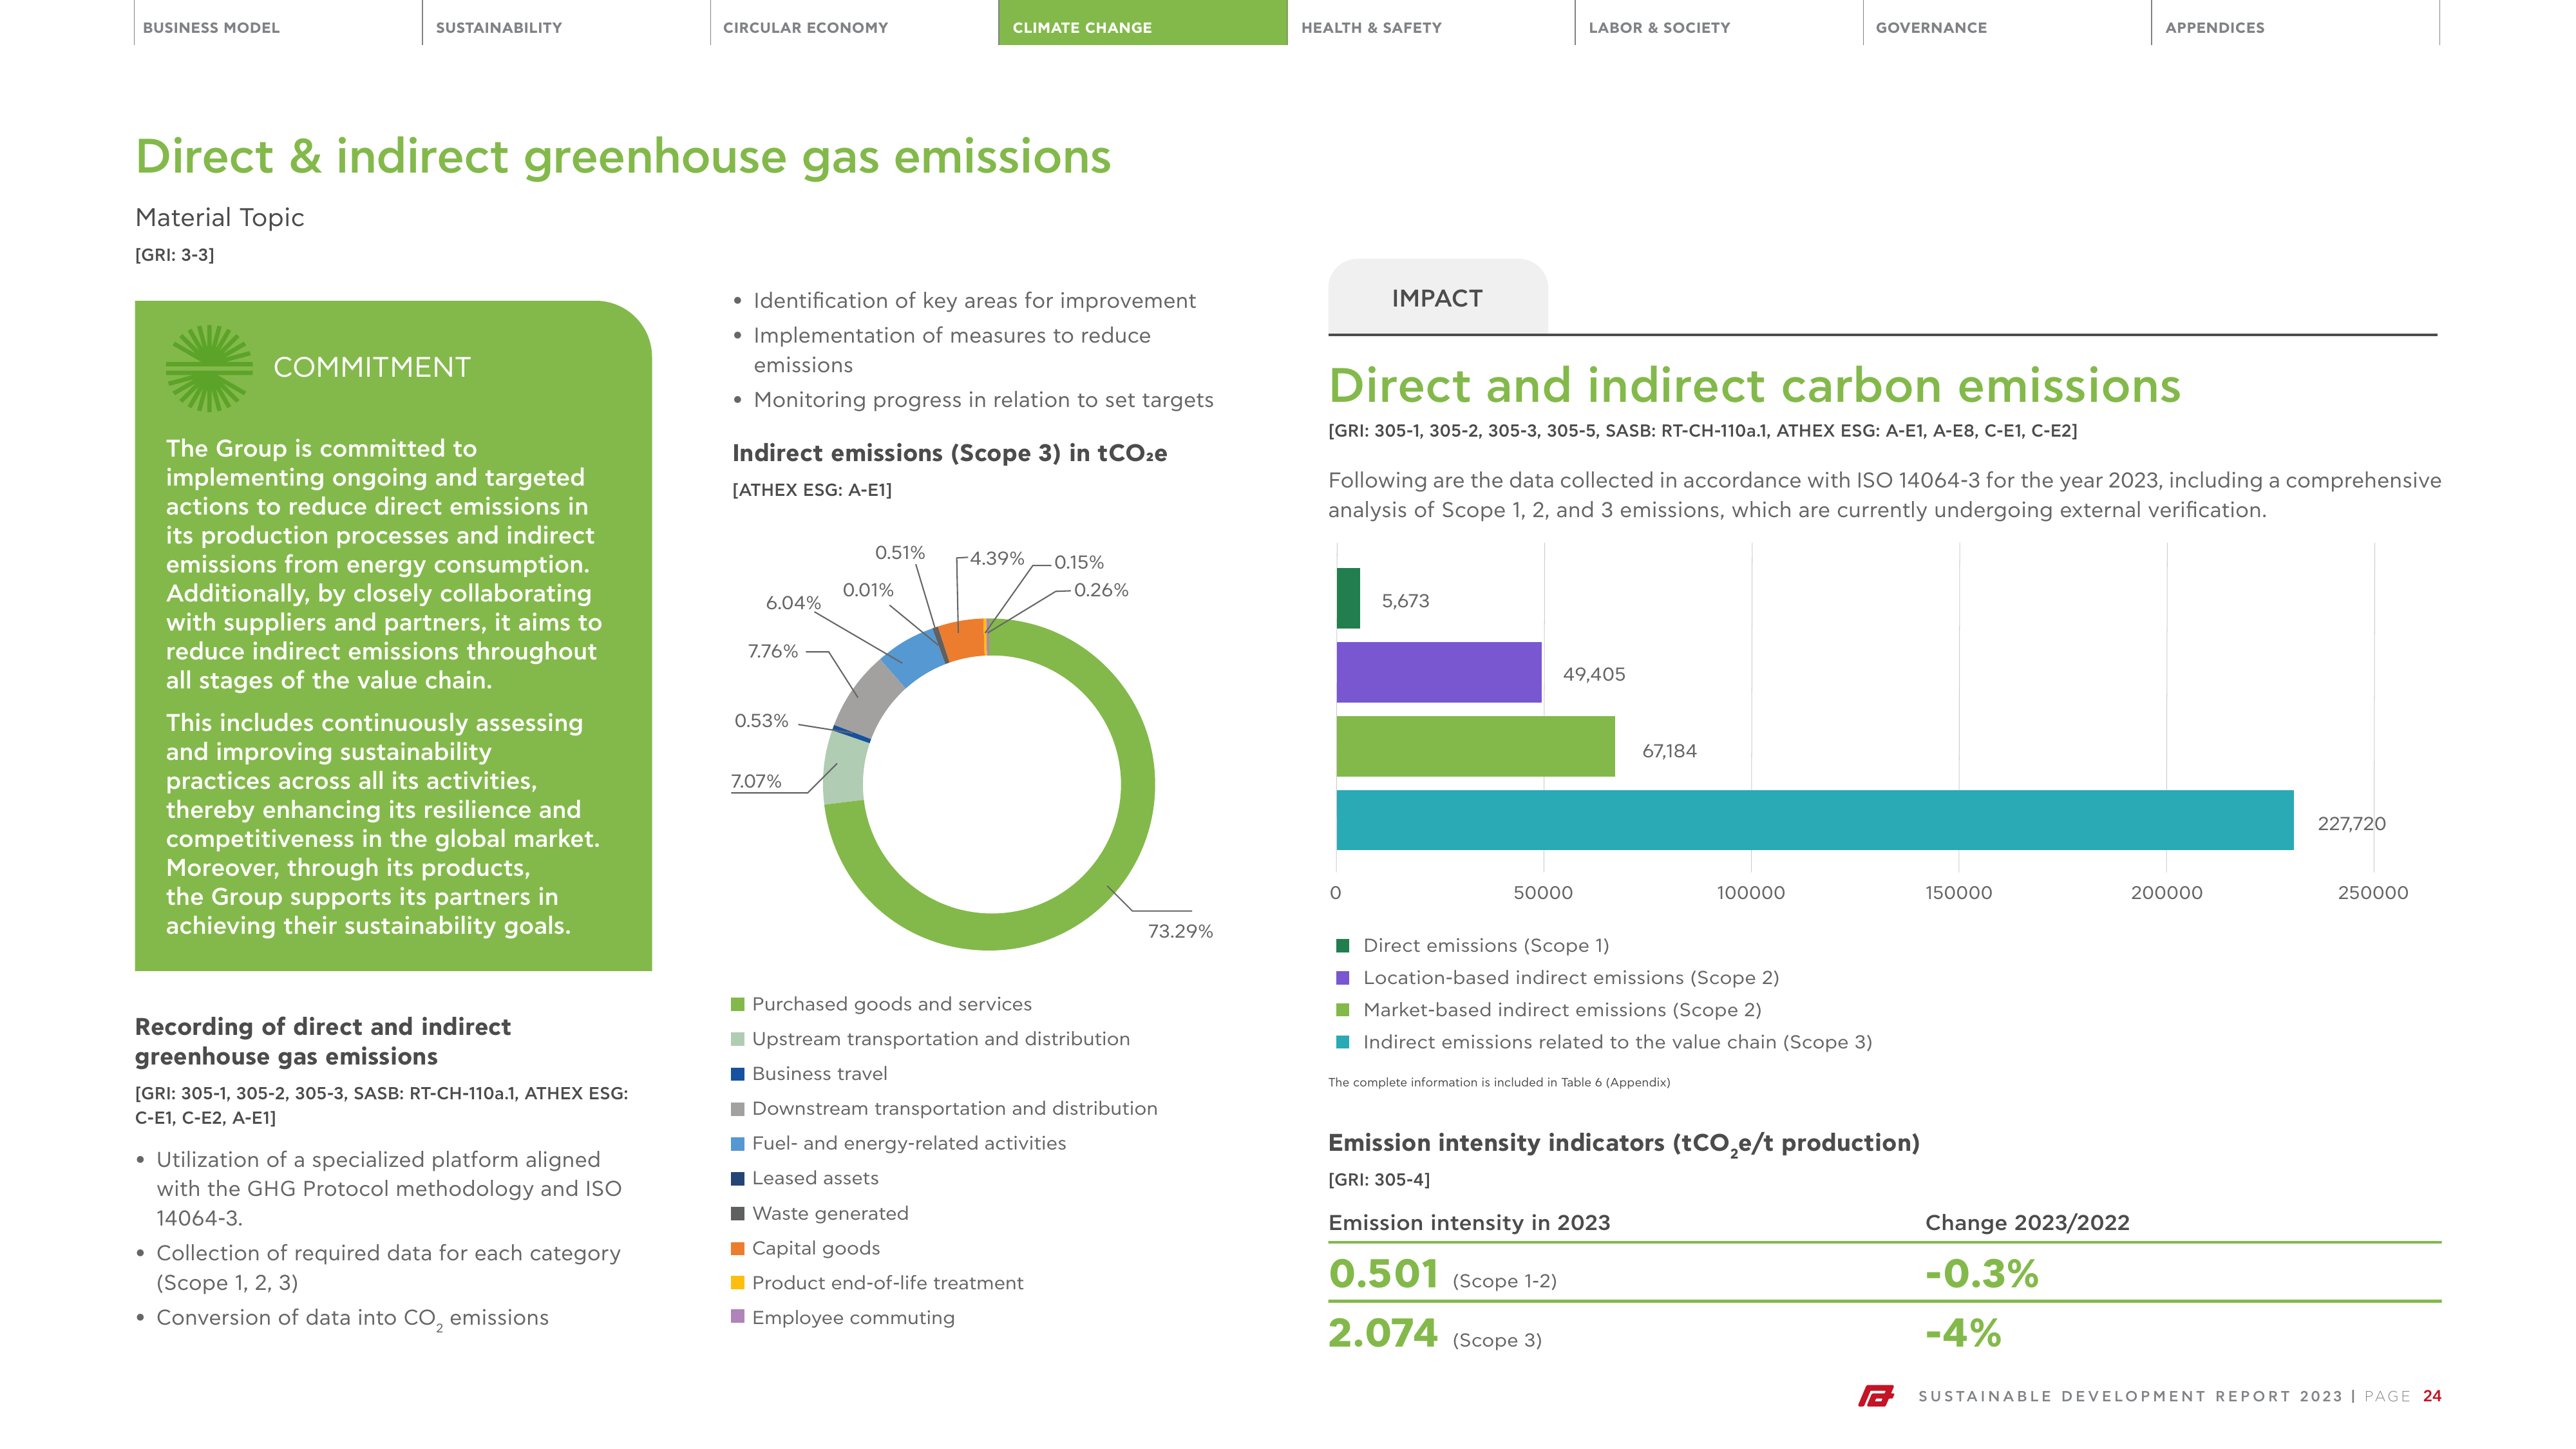Image resolution: width=2576 pixels, height=1449 pixels.
Task: Click the Fuel- and energy-related activities swatch
Action: 738,1144
